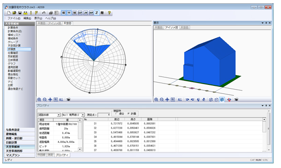281x168 pixels.
Task: Click the yellow F flag toolbar icon
Action: point(37,13)
